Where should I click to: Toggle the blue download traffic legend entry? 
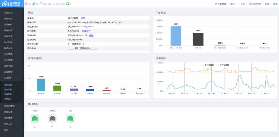223,65
